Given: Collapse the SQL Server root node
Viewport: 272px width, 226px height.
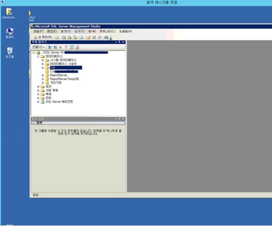Looking at the screenshot, I should pos(34,53).
